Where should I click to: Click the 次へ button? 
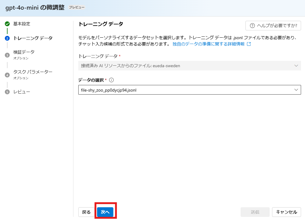tap(105, 212)
